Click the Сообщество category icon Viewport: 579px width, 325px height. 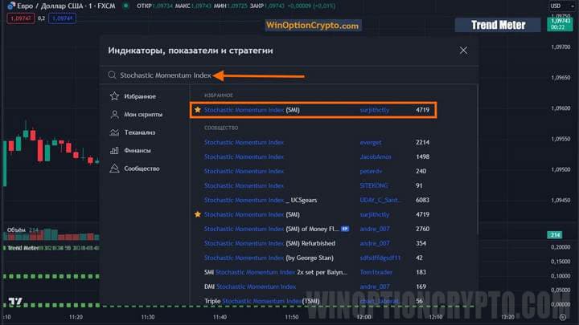(x=116, y=169)
